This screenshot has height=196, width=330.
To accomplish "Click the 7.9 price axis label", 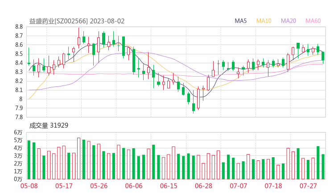I will tap(19, 108).
